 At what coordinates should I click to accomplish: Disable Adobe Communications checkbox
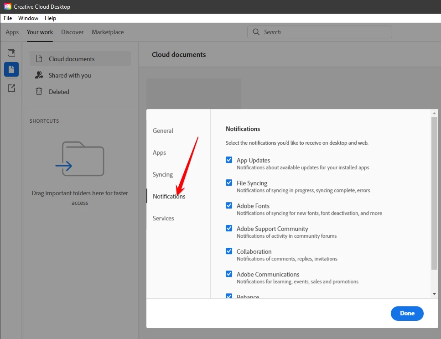tap(229, 274)
